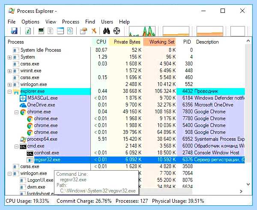Click the Find Window's Process crosshair icon
This screenshot has width=257, height=210.
click(117, 31)
